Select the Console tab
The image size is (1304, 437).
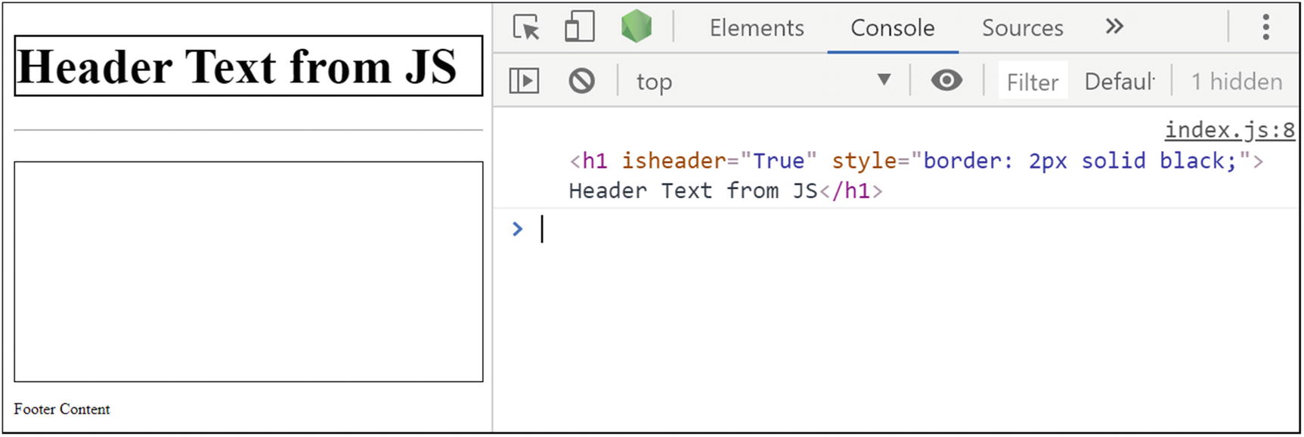[892, 28]
